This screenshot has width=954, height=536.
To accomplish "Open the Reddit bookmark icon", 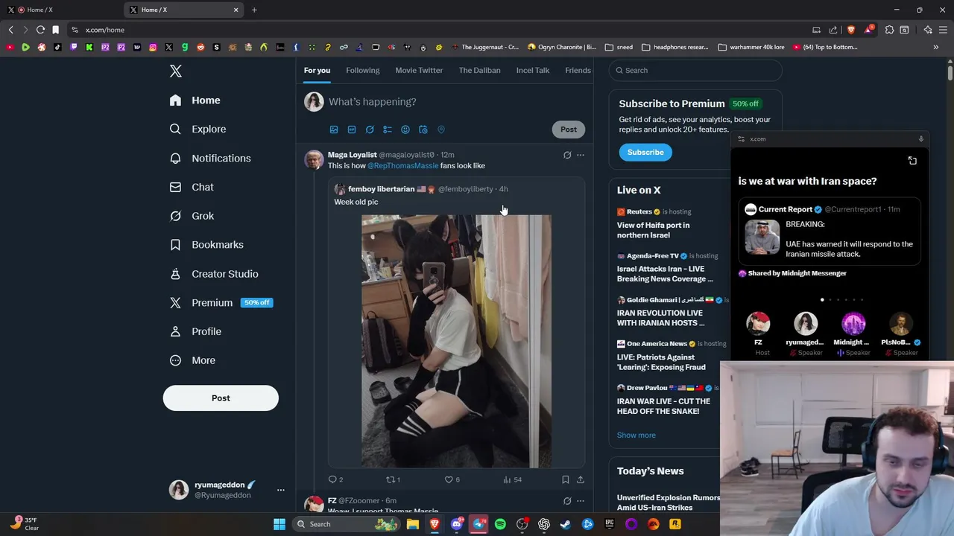I will coord(200,47).
